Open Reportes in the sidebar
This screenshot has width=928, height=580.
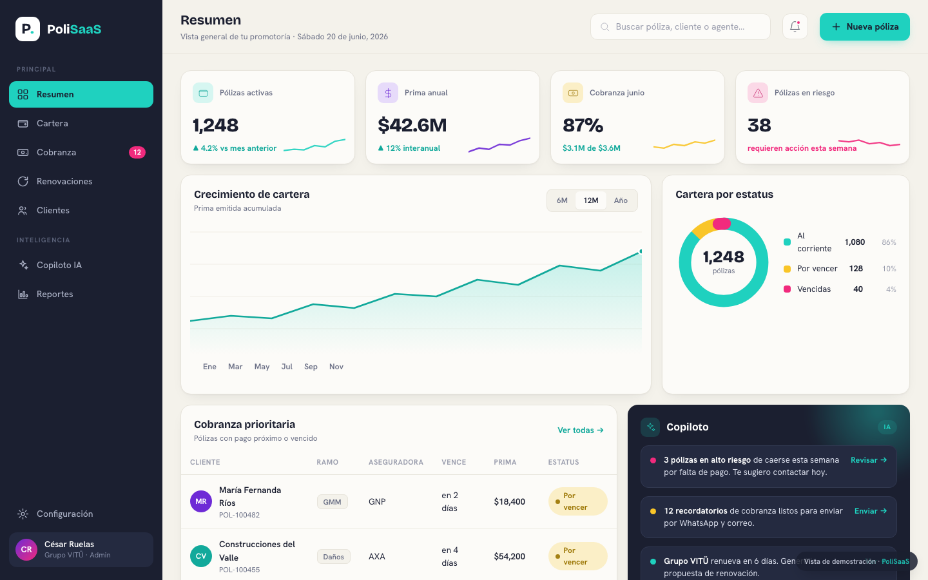[x=81, y=294]
